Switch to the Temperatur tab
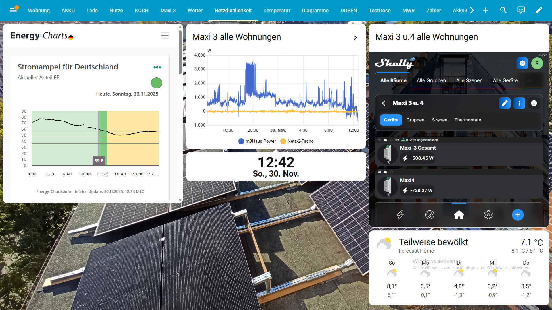 click(277, 10)
